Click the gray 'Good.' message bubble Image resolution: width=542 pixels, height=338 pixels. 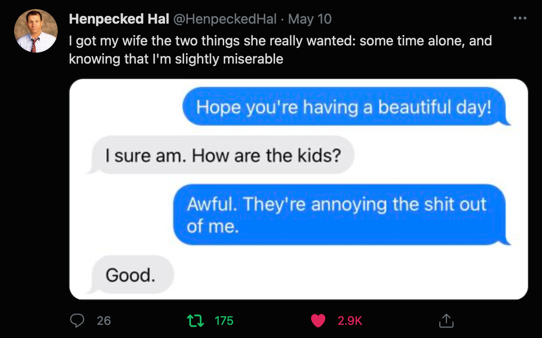point(130,275)
